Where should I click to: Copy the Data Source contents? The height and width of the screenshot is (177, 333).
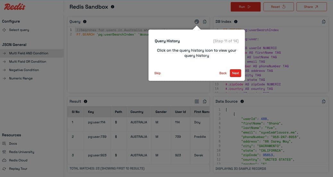(x=324, y=102)
